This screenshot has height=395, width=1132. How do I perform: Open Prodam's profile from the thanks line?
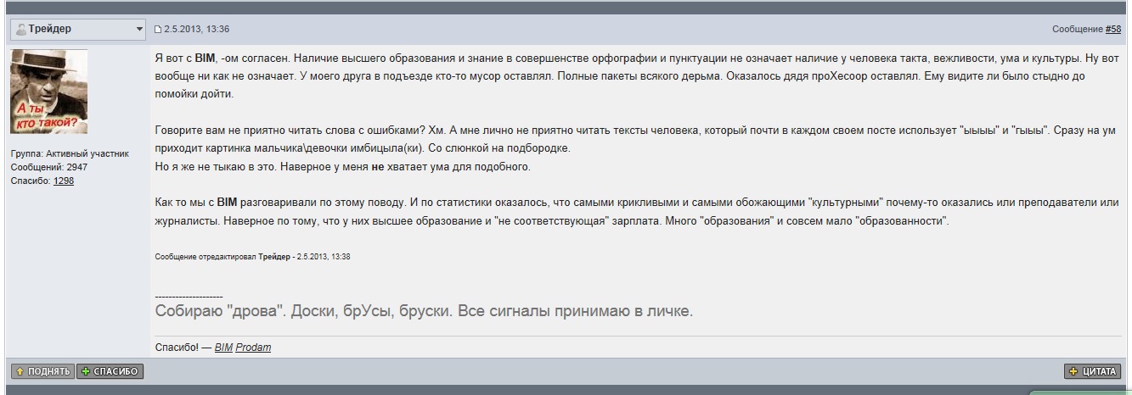[x=253, y=348]
